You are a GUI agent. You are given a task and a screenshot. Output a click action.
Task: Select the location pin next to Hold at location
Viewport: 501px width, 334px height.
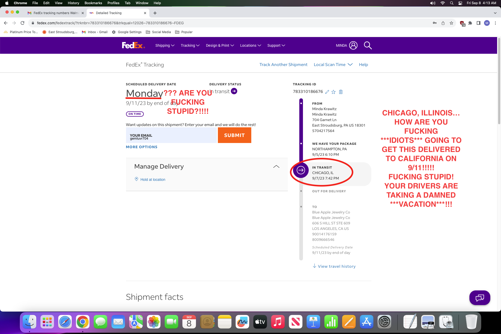point(136,179)
